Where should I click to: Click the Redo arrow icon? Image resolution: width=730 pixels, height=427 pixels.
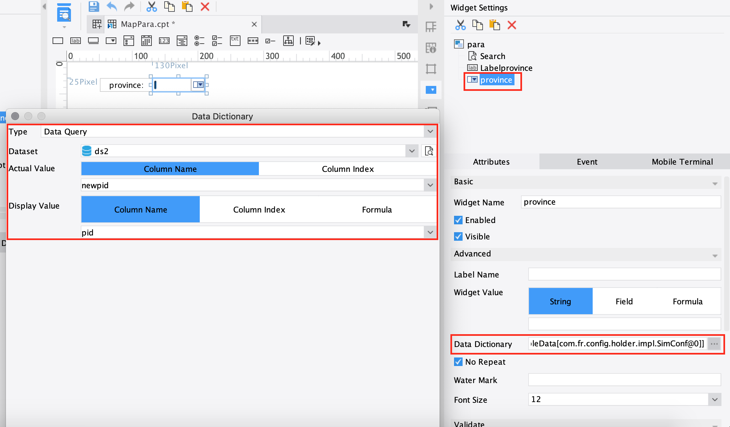(x=129, y=6)
